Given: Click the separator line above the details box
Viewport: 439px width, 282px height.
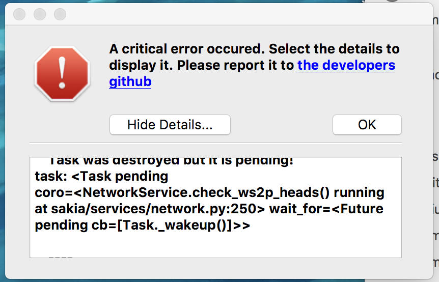Looking at the screenshot, I should tap(215, 143).
